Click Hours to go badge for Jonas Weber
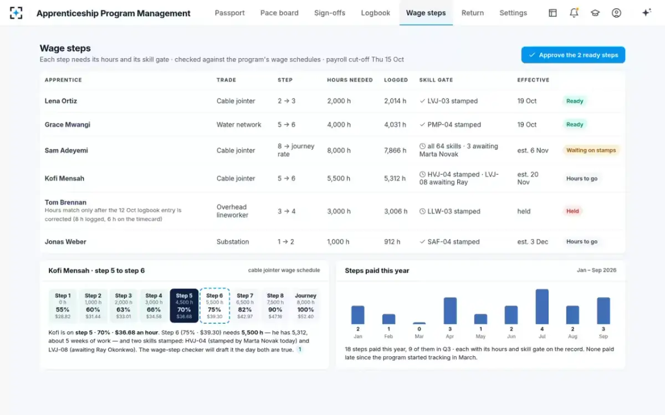This screenshot has width=665, height=415. pyautogui.click(x=582, y=242)
